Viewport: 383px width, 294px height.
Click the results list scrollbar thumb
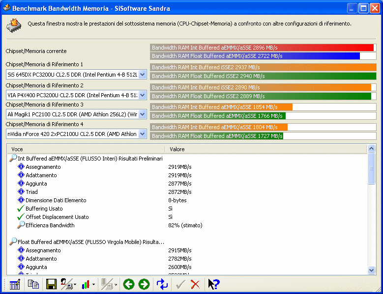coord(372,168)
